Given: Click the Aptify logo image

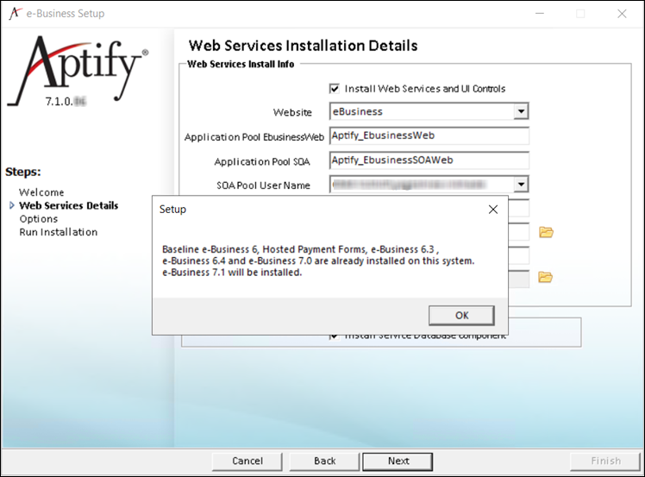Looking at the screenshot, I should point(78,71).
